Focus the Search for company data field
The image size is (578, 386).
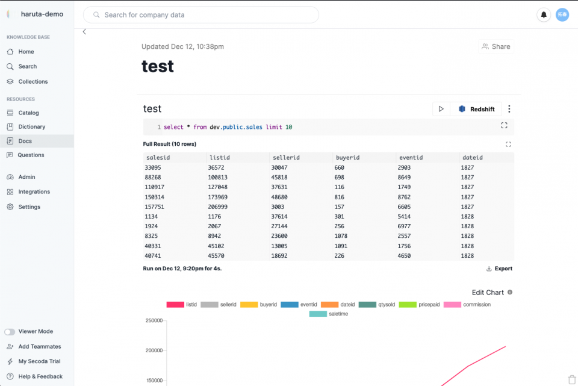click(201, 14)
